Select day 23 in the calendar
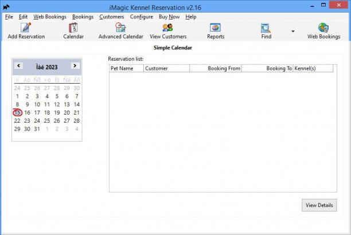Image resolution: width=351 pixels, height=235 pixels. [27, 121]
